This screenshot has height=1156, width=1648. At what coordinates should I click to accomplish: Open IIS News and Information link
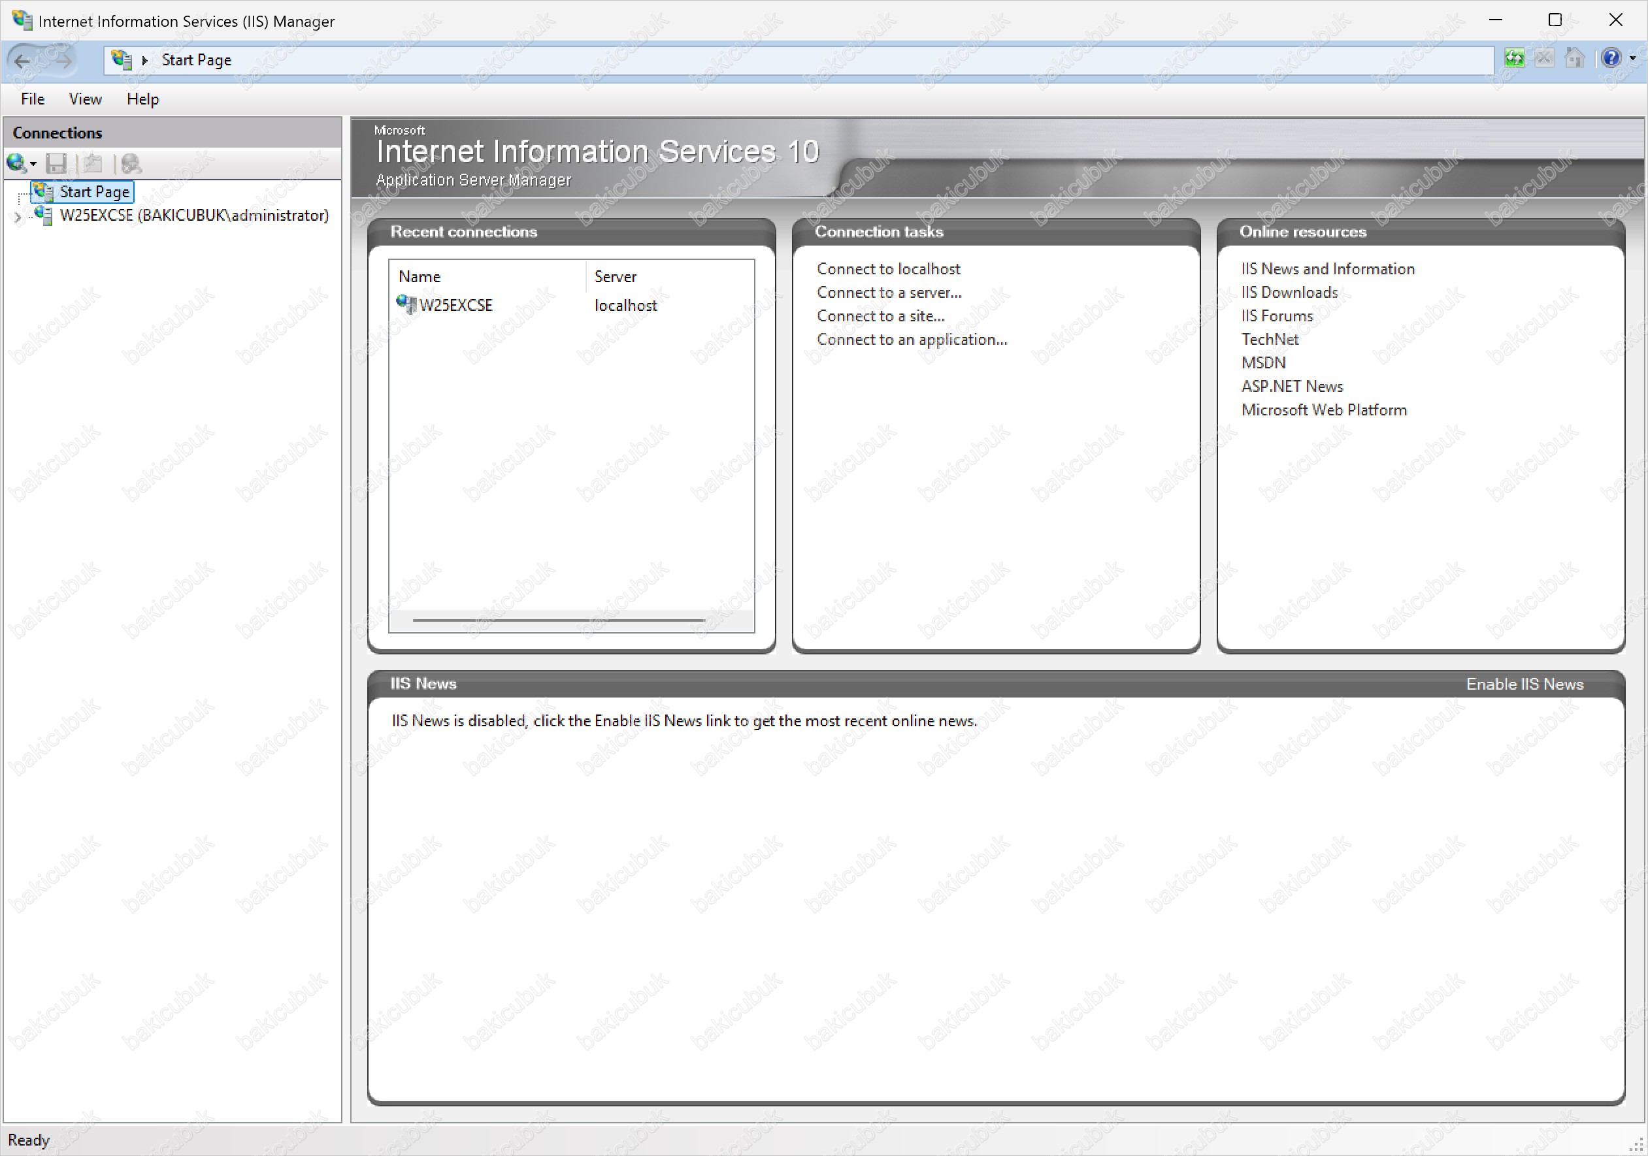pos(1328,268)
